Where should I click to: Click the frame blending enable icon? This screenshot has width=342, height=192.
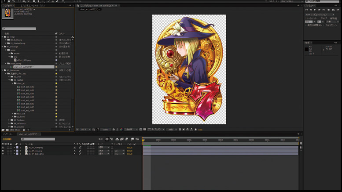point(122,139)
